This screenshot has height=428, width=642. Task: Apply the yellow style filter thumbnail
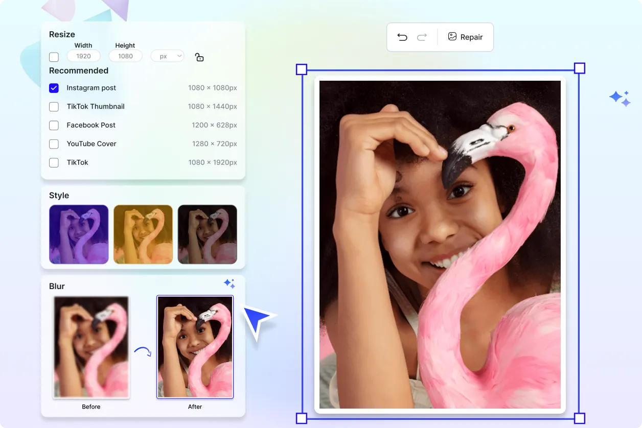(143, 234)
